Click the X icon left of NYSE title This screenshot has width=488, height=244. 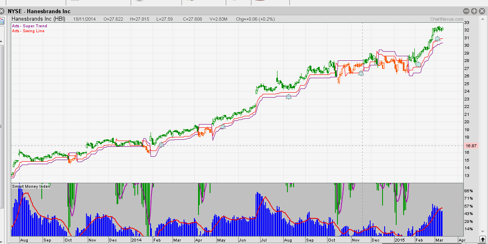click(2, 11)
